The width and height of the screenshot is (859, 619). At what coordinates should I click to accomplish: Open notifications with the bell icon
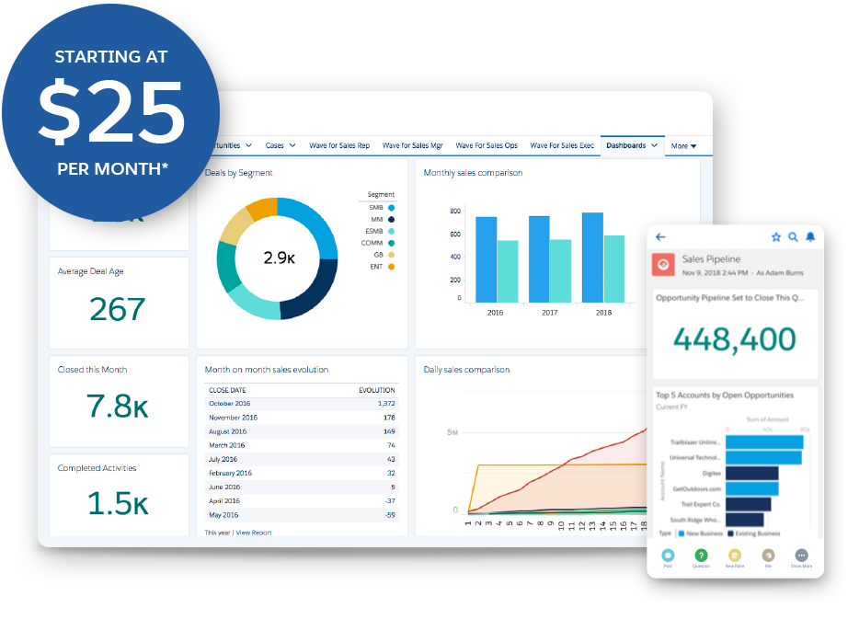click(x=810, y=237)
